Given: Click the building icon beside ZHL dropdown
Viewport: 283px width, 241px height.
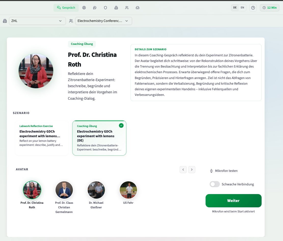Looking at the screenshot, I should click(x=5, y=21).
